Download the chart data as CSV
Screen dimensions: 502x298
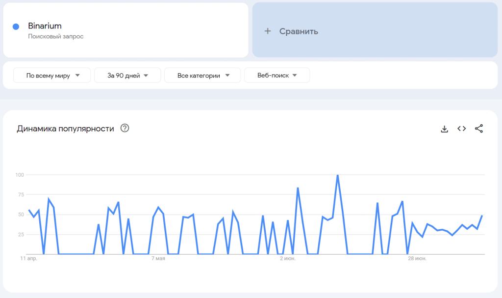(445, 129)
